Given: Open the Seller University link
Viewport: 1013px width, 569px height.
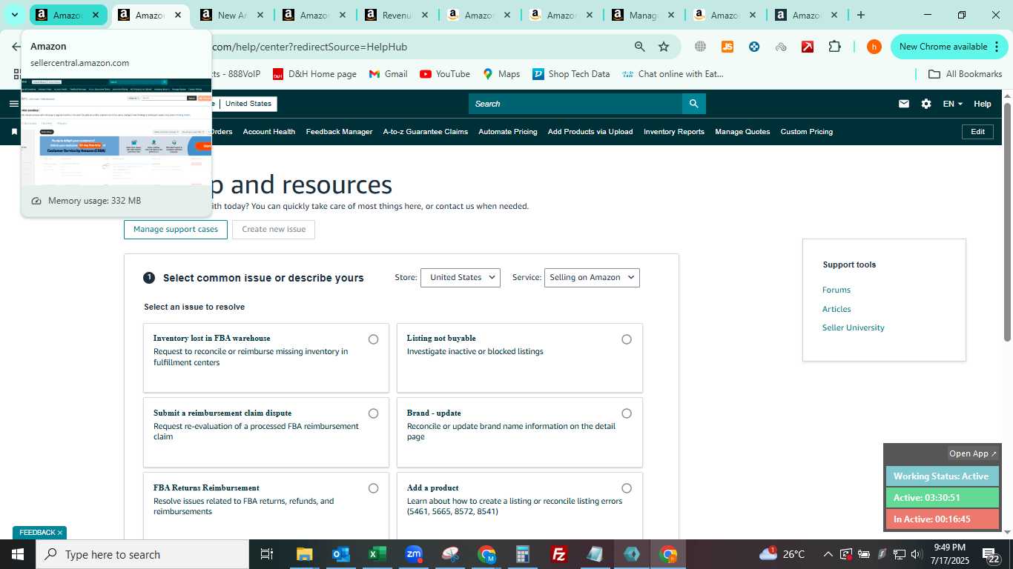Looking at the screenshot, I should coord(854,327).
